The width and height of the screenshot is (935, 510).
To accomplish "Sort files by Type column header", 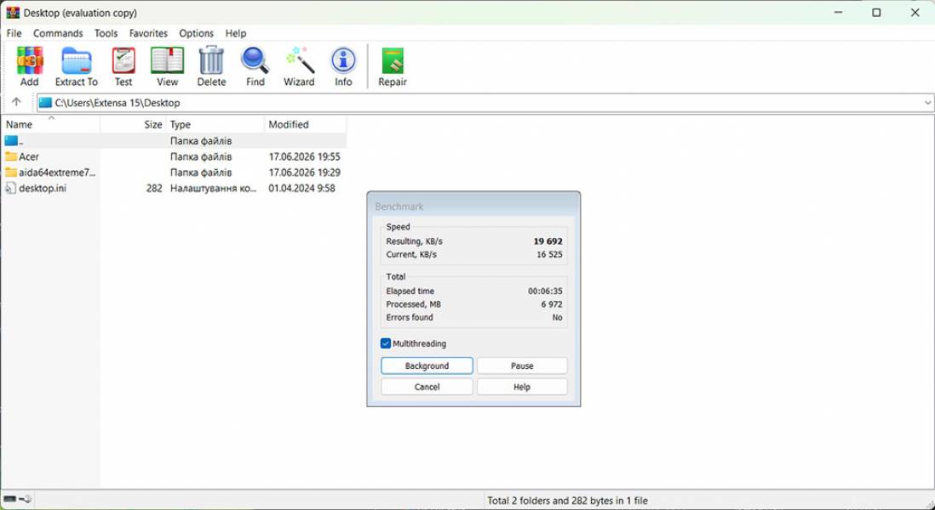I will 215,124.
